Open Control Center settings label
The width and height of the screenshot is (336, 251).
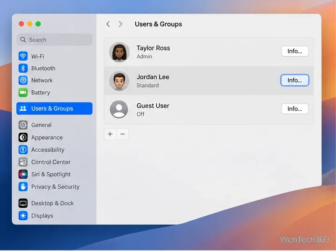coord(51,162)
